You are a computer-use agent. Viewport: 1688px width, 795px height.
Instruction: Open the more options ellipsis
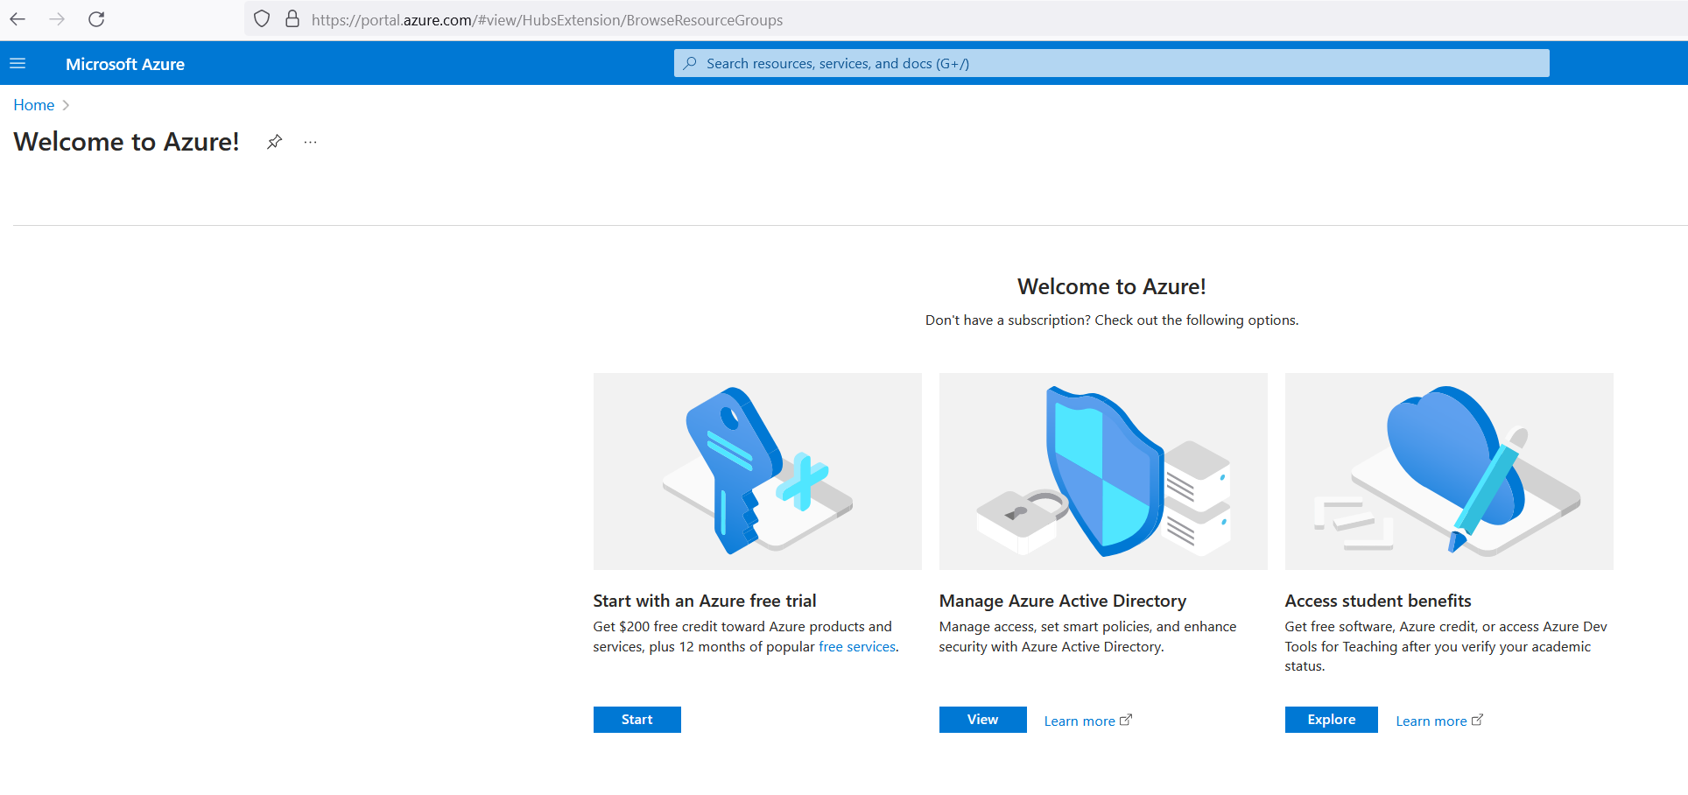[310, 142]
